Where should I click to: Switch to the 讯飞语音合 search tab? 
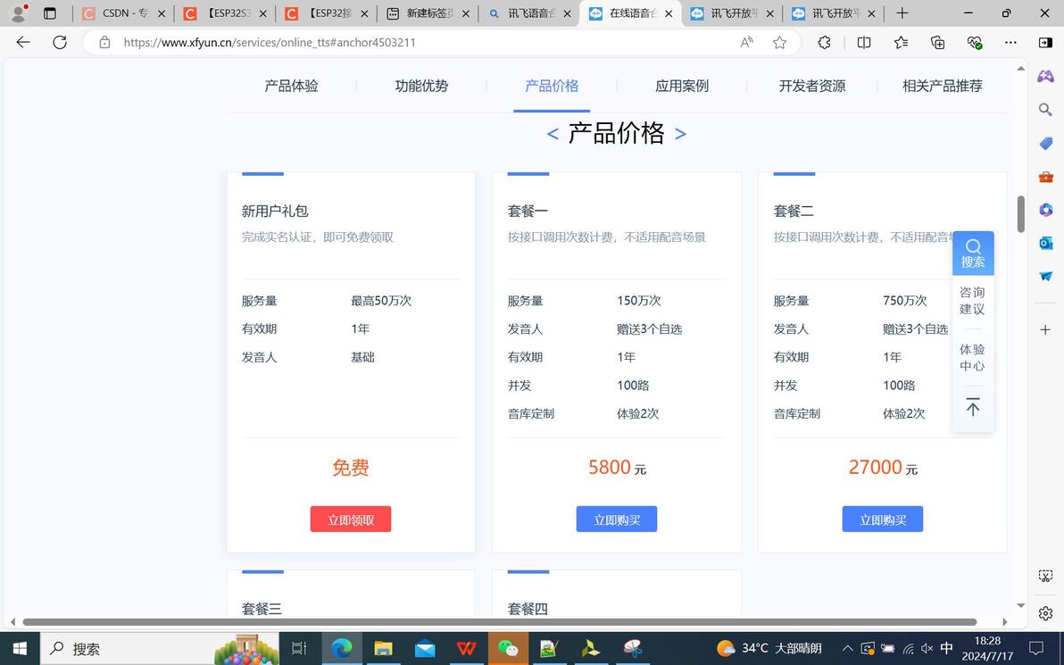pos(528,12)
